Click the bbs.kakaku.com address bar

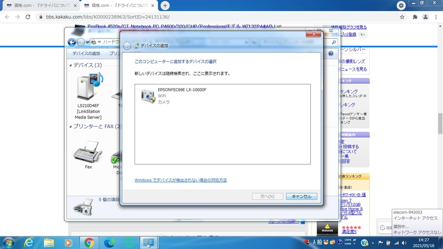click(218, 17)
